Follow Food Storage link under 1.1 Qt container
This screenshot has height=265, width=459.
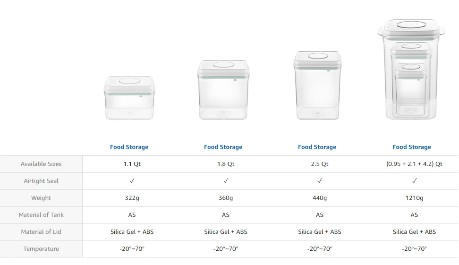pyautogui.click(x=129, y=147)
